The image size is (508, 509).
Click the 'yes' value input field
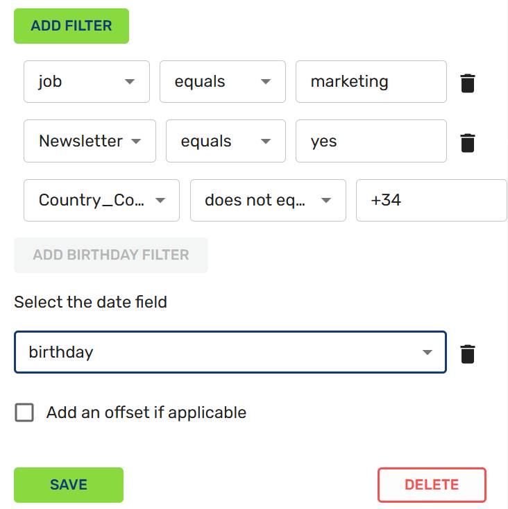pyautogui.click(x=371, y=141)
